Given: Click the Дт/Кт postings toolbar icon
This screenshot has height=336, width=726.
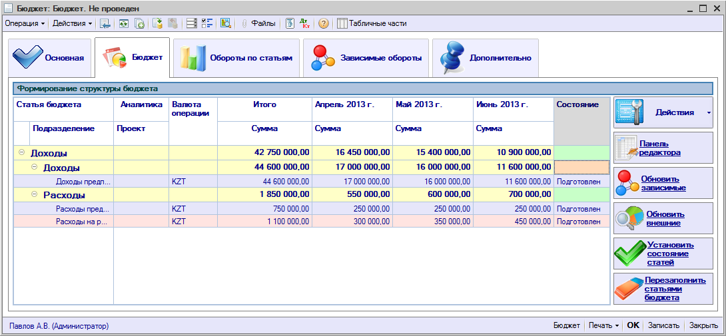Looking at the screenshot, I should [x=305, y=23].
